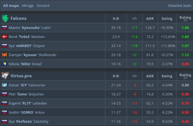This screenshot has width=193, height=126.
Task: Switch to the Mirage map tab
Action: pyautogui.click(x=28, y=6)
